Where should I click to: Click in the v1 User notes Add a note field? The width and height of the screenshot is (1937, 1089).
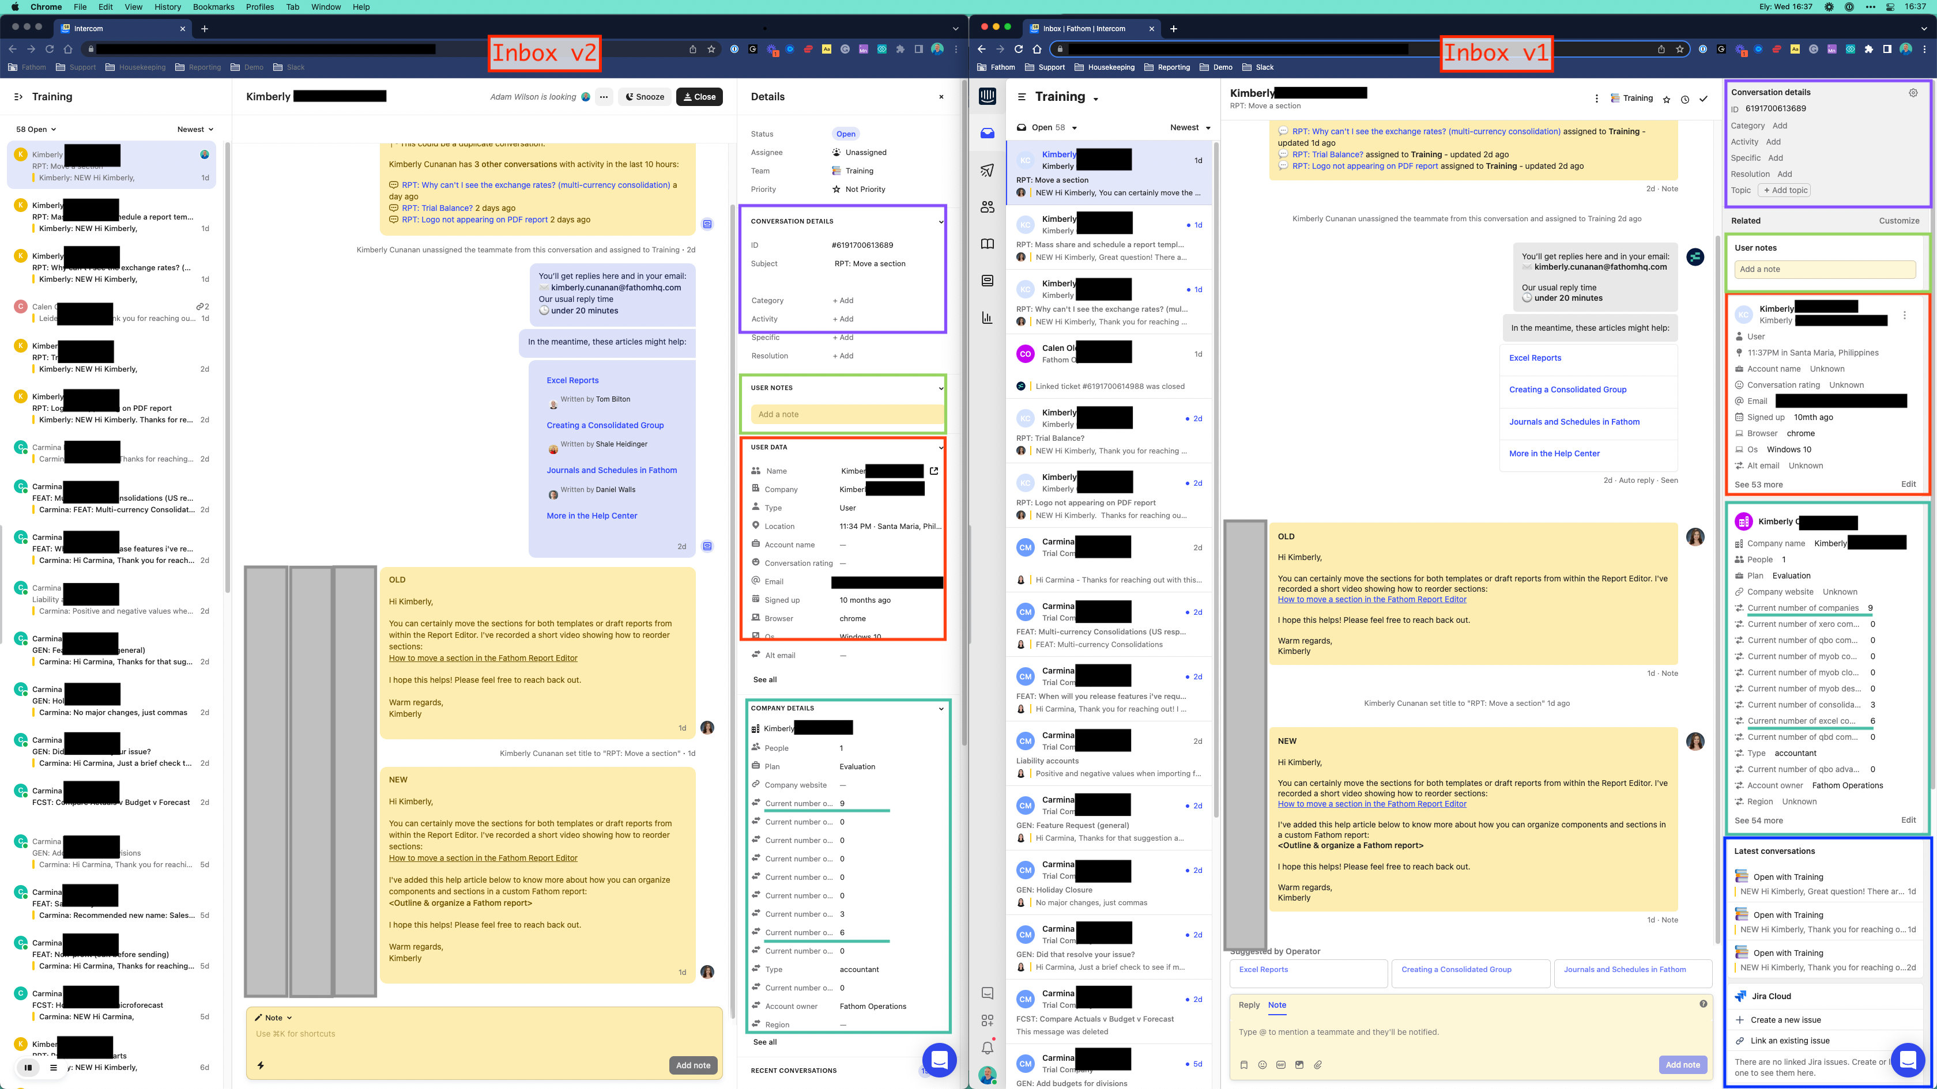click(1825, 269)
